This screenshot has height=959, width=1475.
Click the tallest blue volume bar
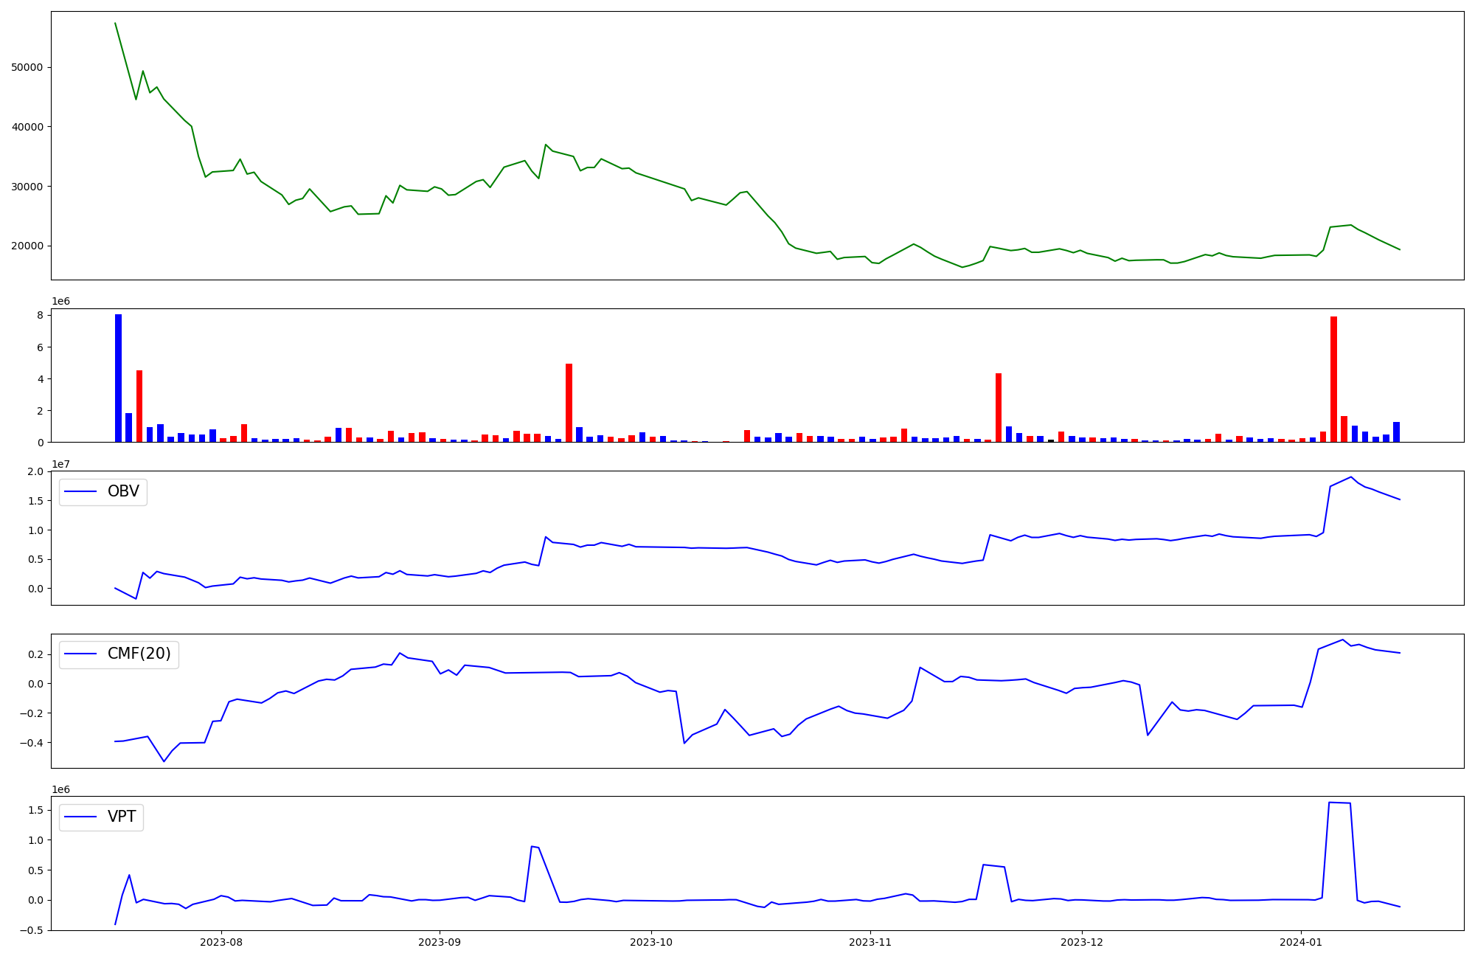[x=118, y=378]
